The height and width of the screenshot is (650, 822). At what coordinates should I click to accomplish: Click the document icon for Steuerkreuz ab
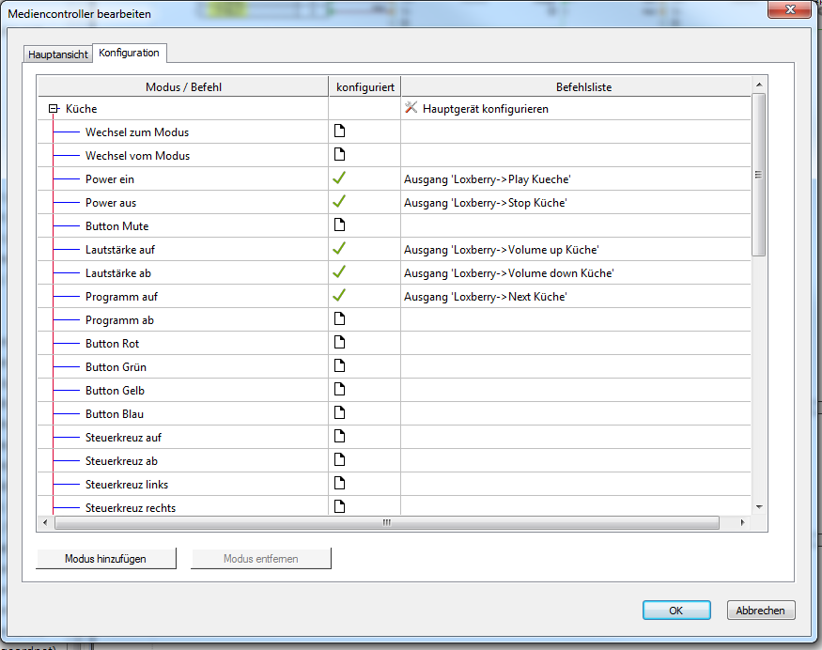[340, 459]
